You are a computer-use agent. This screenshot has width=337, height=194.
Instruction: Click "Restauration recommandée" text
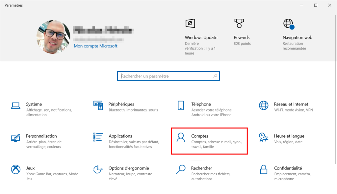point(294,46)
